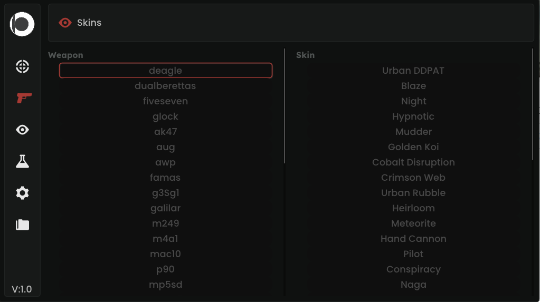Open the gear settings tab
Viewport: 540px width, 302px height.
[x=22, y=193]
